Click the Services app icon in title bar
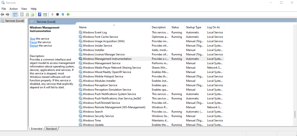 (x=3, y=3)
